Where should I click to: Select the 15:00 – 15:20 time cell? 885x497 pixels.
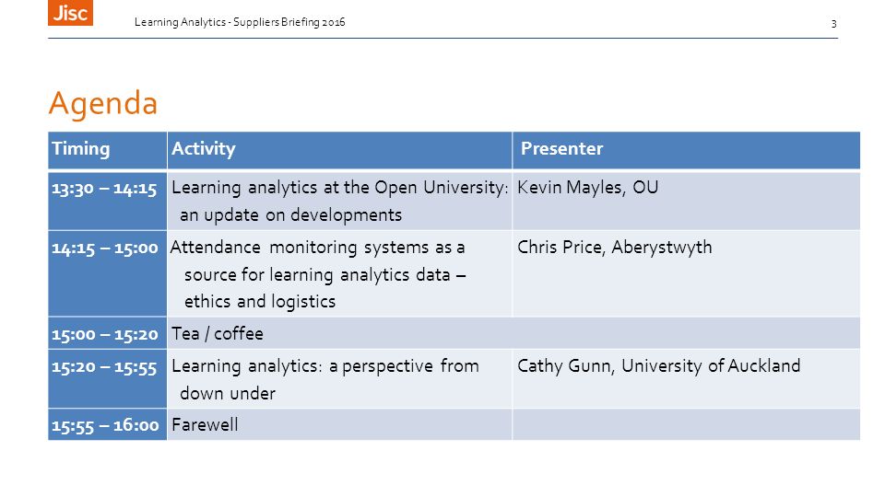107,333
